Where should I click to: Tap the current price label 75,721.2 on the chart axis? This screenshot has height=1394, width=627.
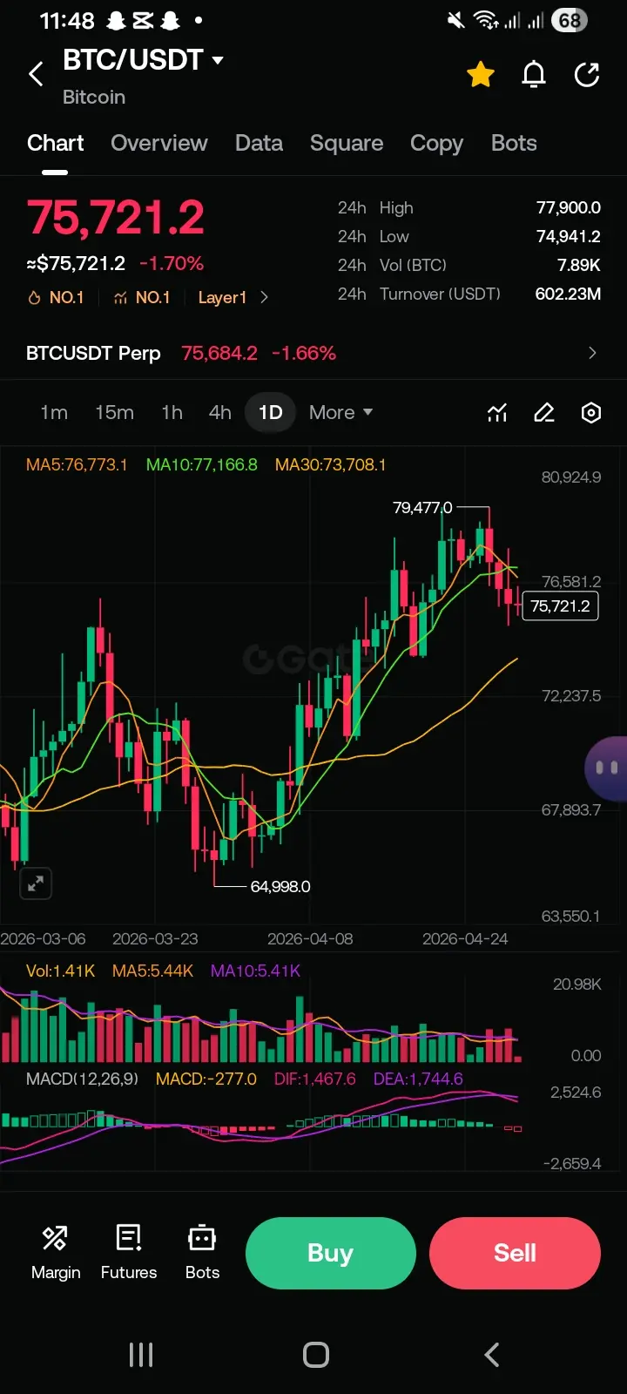560,606
